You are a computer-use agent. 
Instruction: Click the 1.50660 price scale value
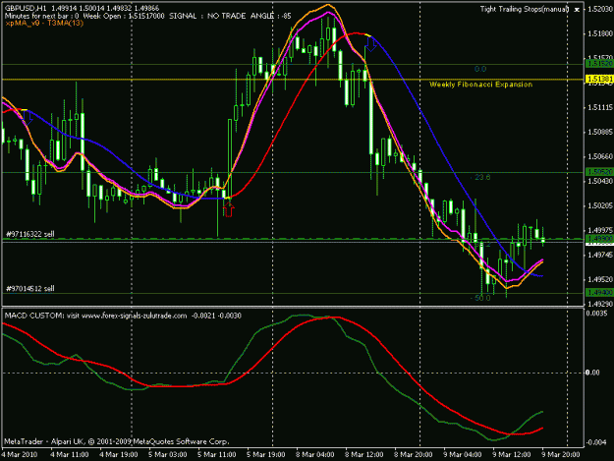tap(600, 156)
